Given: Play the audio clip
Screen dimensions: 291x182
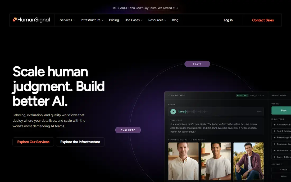Looking at the screenshot, I should 173,111.
